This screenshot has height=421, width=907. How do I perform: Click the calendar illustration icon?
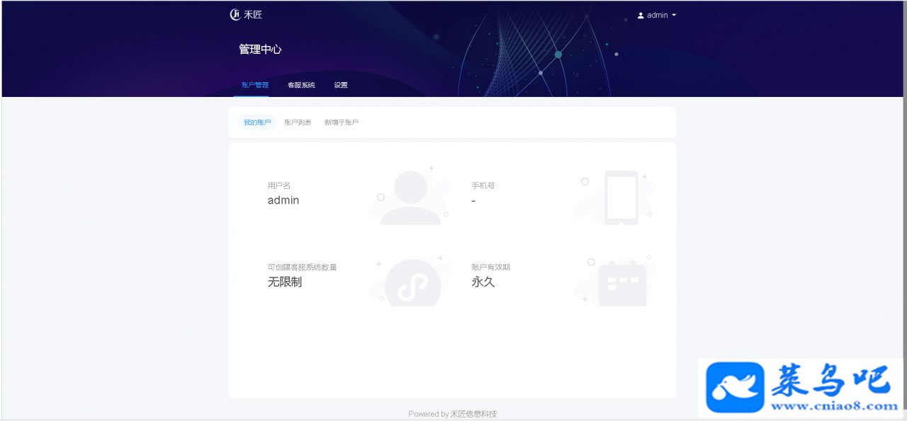[x=622, y=284]
